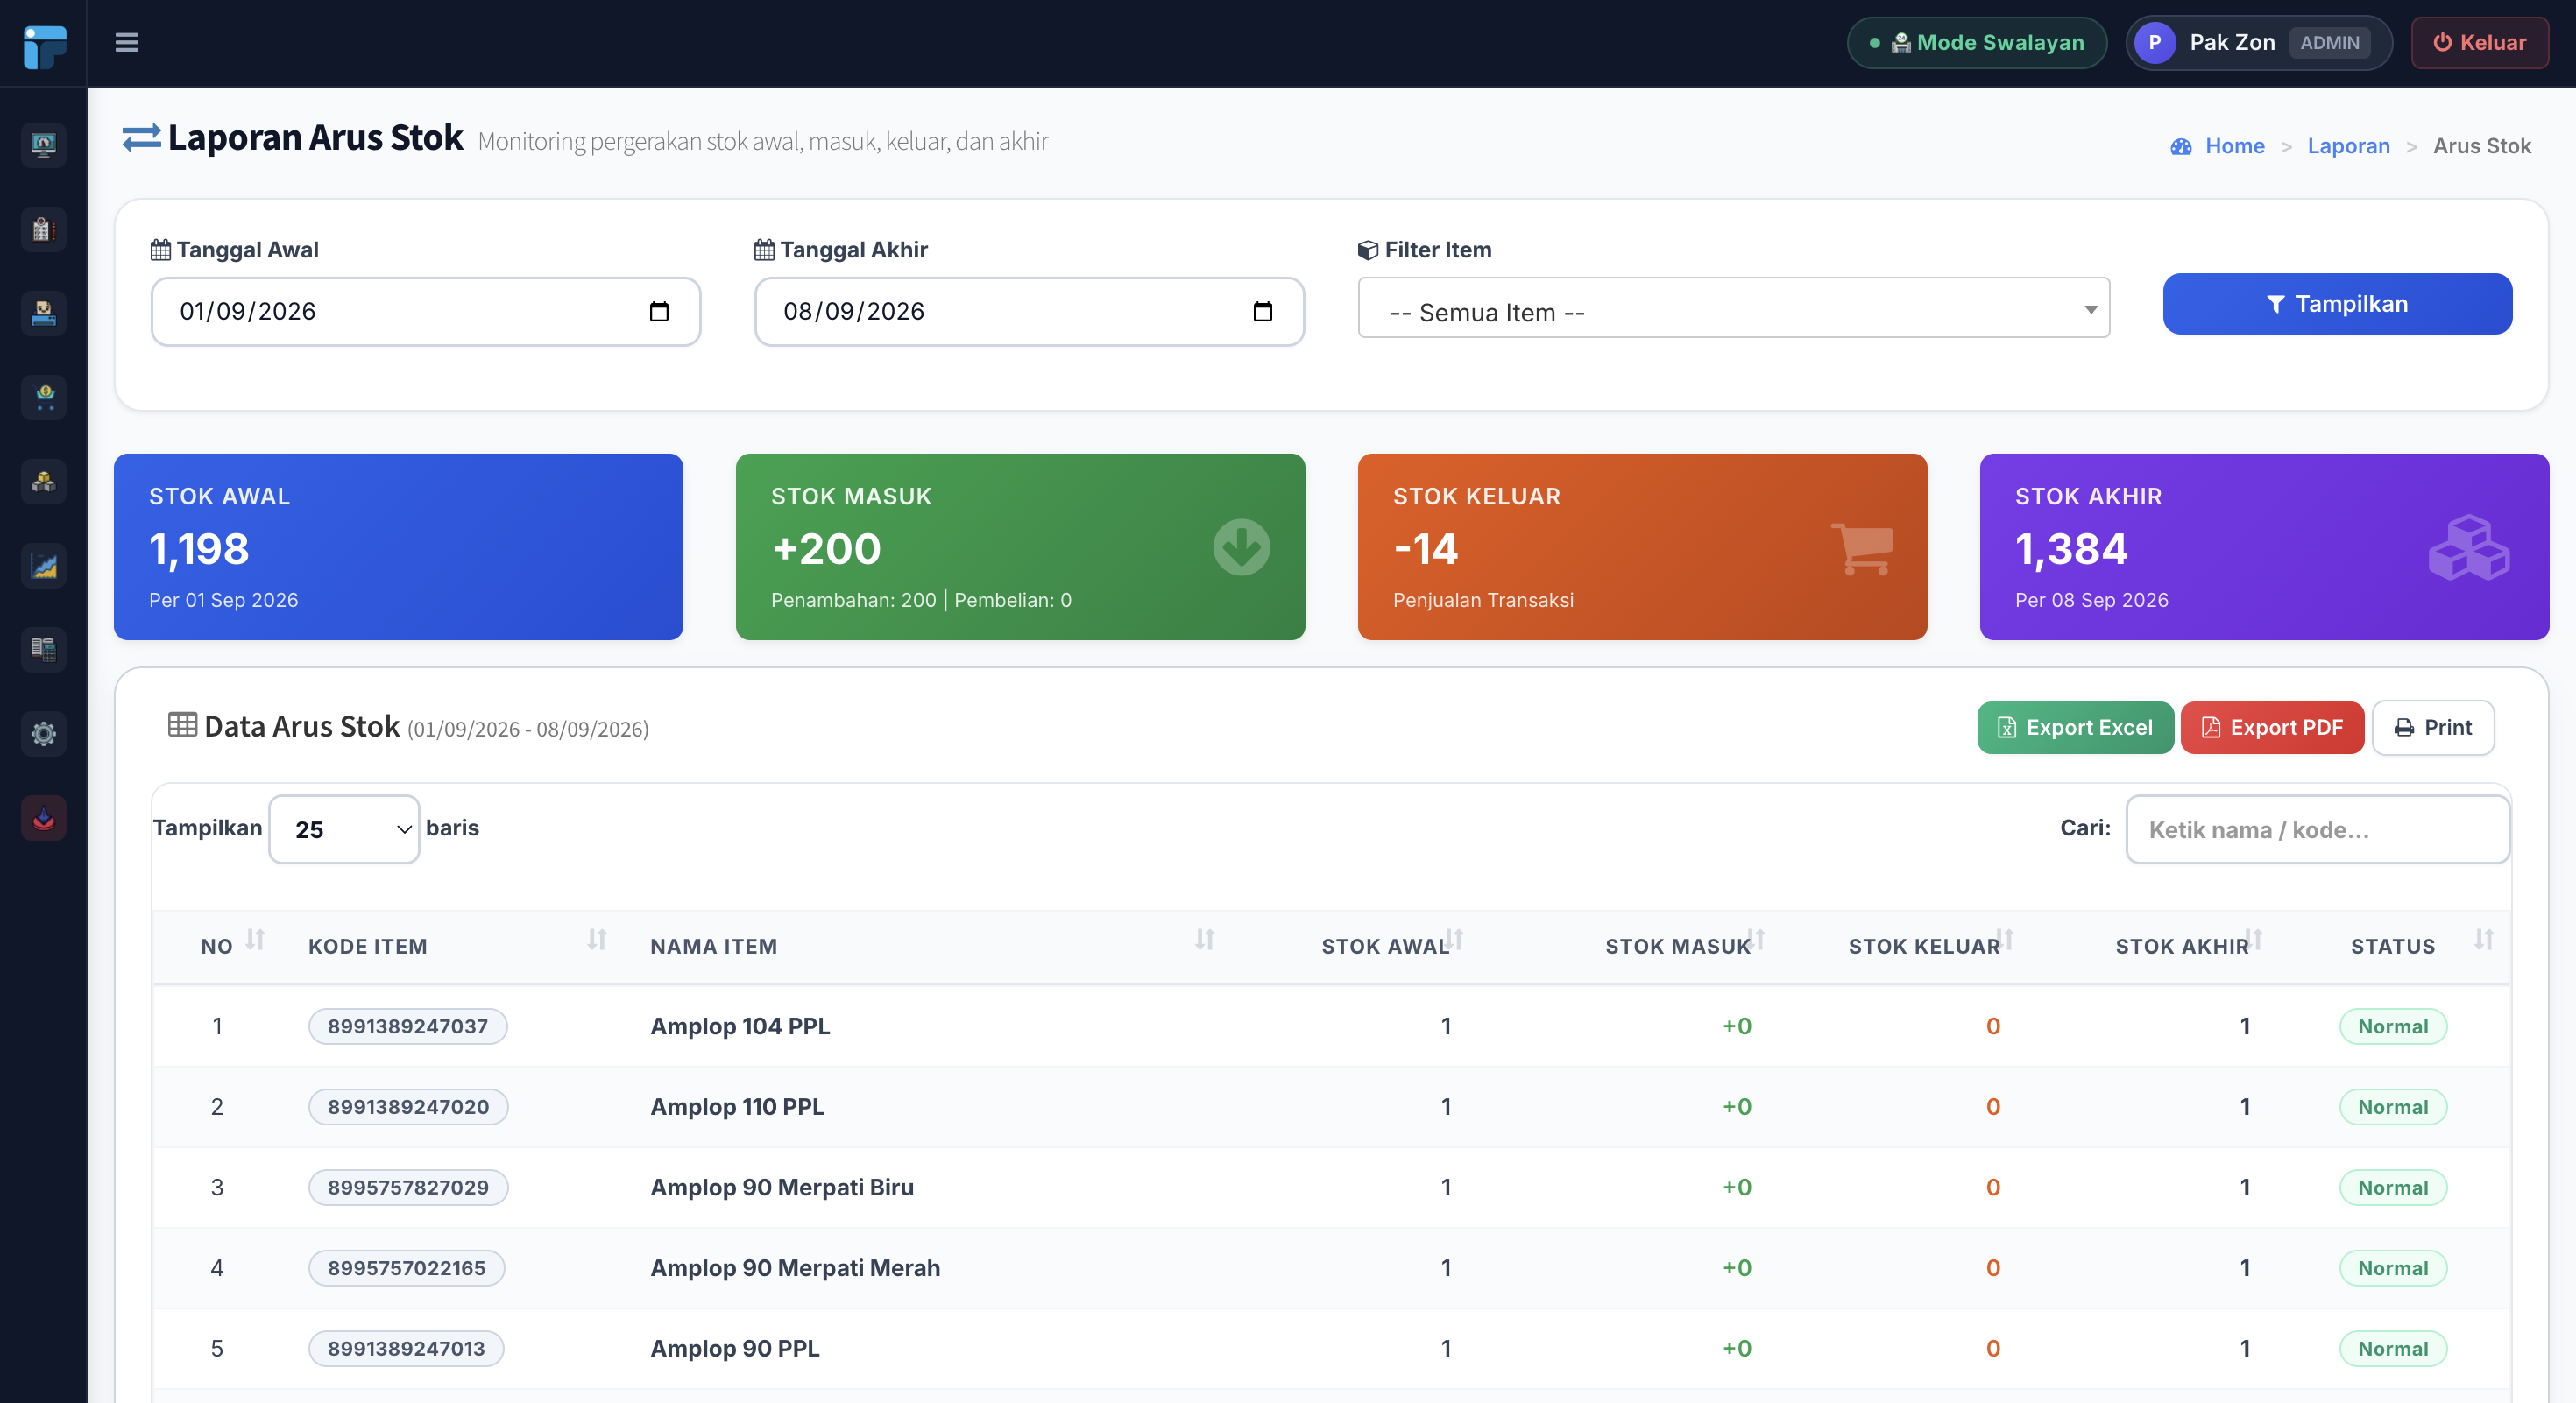Open the stacked boxes inventory sidebar icon

click(43, 482)
